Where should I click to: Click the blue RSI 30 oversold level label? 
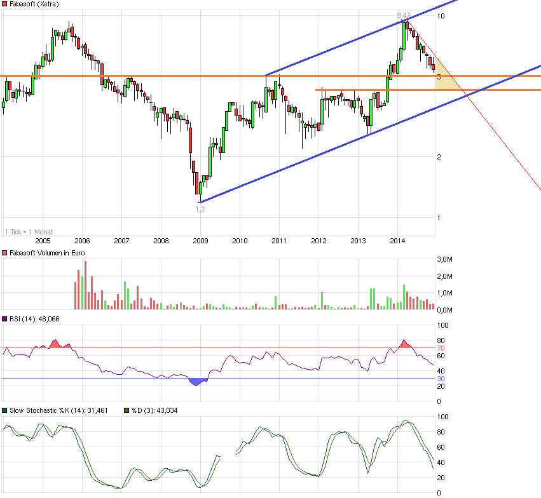click(439, 379)
